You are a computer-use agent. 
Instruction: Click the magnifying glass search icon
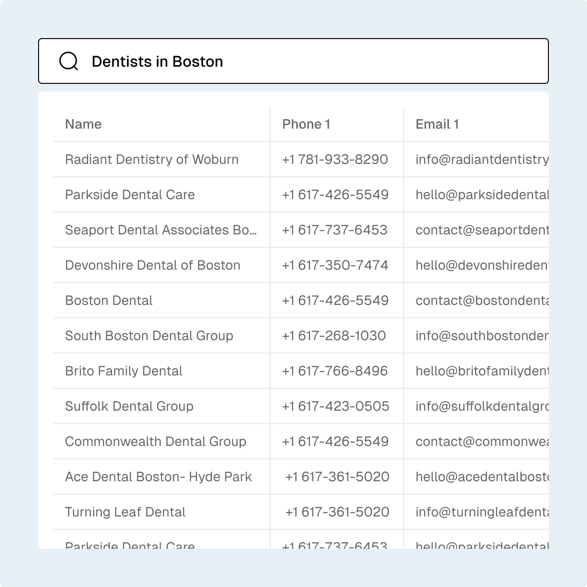coord(69,61)
